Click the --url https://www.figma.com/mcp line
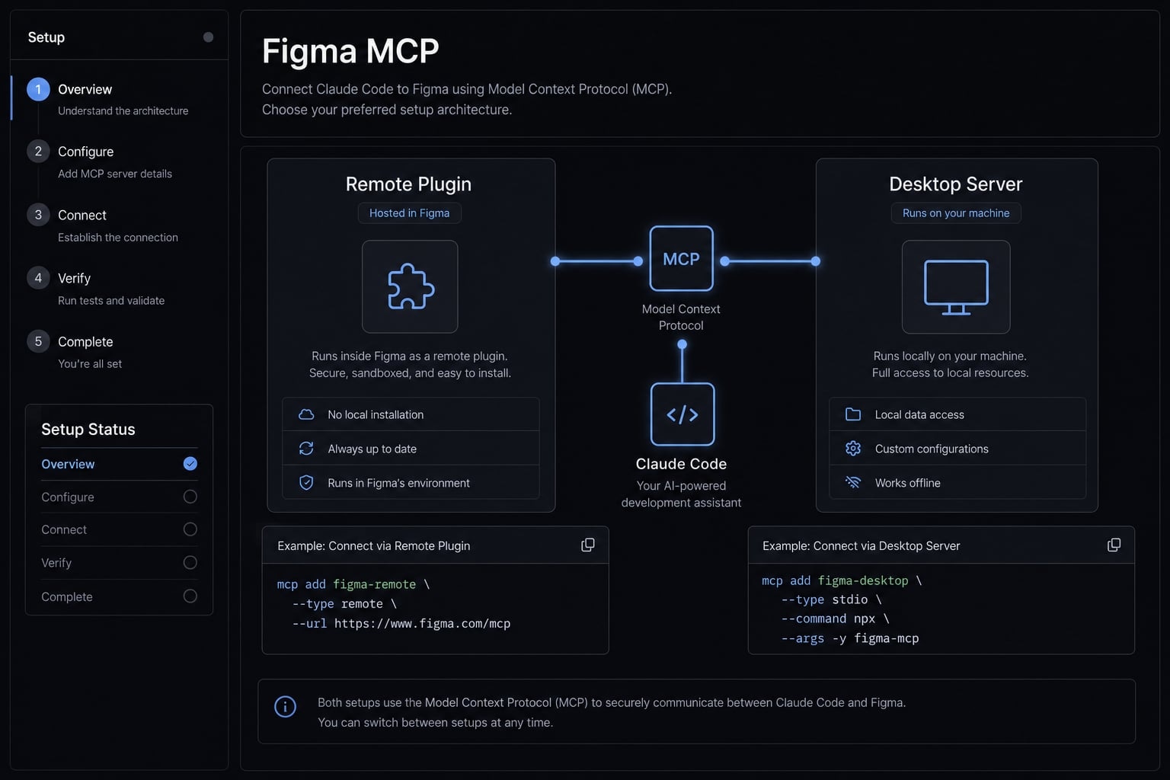Screen dimensions: 1170x780 coord(401,623)
